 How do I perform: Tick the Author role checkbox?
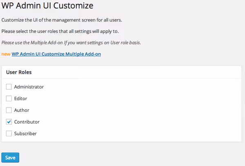pyautogui.click(x=9, y=110)
